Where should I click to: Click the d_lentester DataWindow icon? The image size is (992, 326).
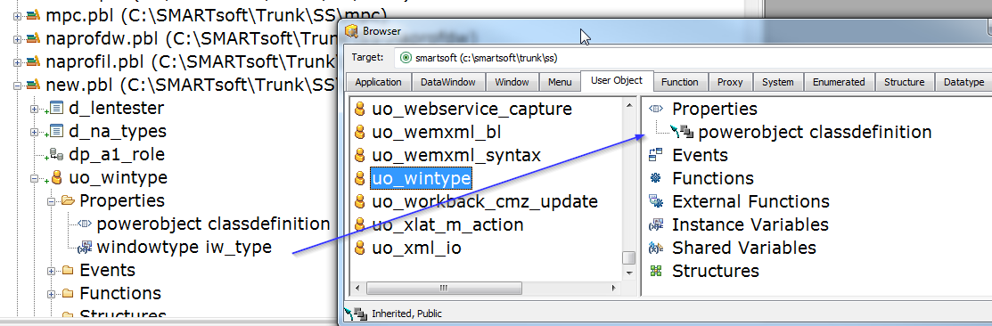[55, 109]
